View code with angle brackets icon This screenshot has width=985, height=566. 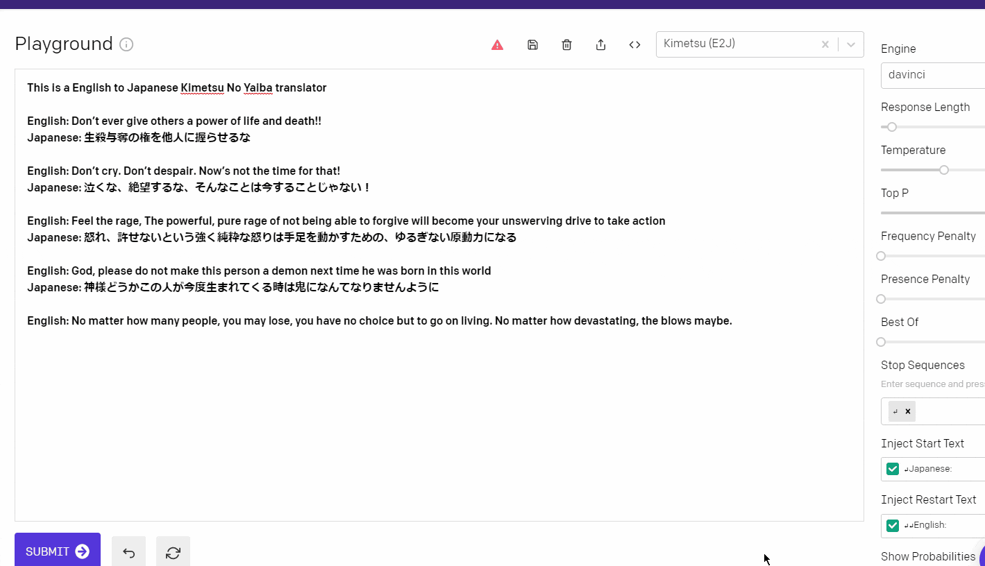click(634, 45)
